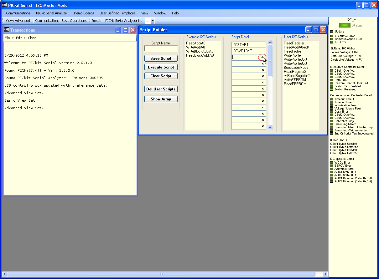Select WriteAddrA8 in Example I2C Scripts
379x279 pixels.
click(196, 47)
